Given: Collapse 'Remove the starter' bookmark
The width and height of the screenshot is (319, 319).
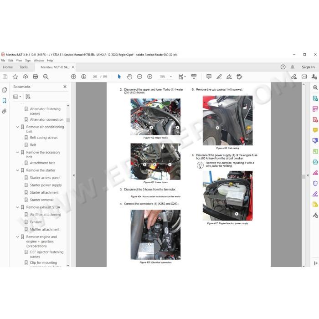Looking at the screenshot, I should click(x=17, y=170).
